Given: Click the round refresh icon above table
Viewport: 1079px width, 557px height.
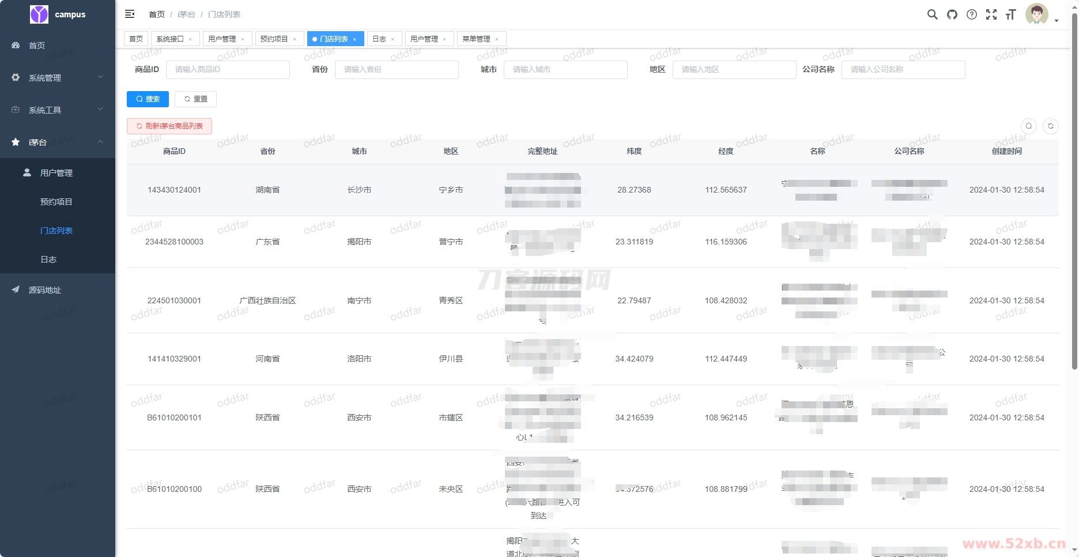Looking at the screenshot, I should [1051, 126].
